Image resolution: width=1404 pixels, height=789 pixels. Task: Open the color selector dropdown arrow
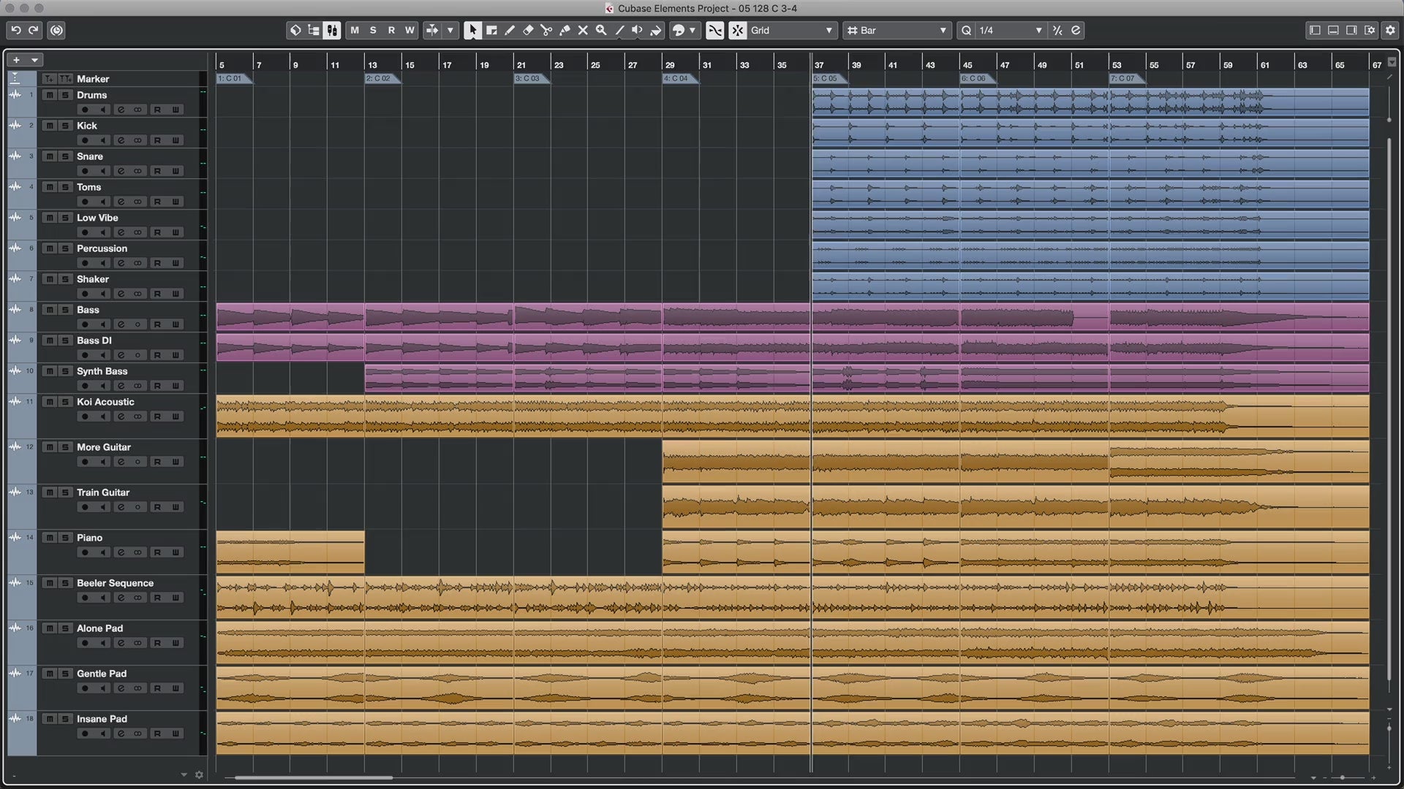pos(692,30)
